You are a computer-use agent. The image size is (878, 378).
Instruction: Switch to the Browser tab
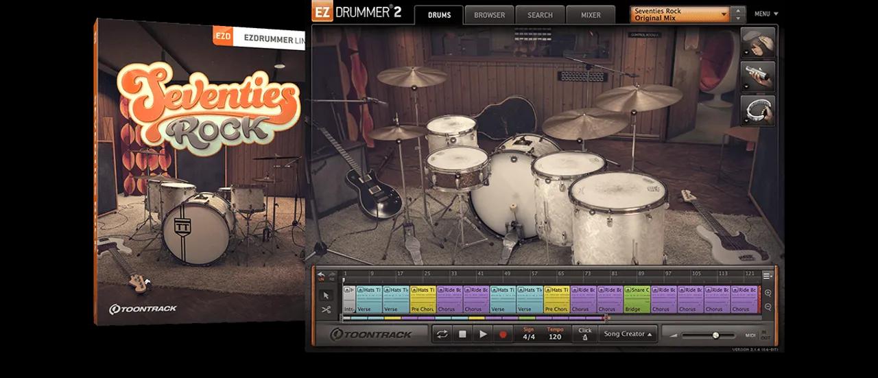click(489, 14)
